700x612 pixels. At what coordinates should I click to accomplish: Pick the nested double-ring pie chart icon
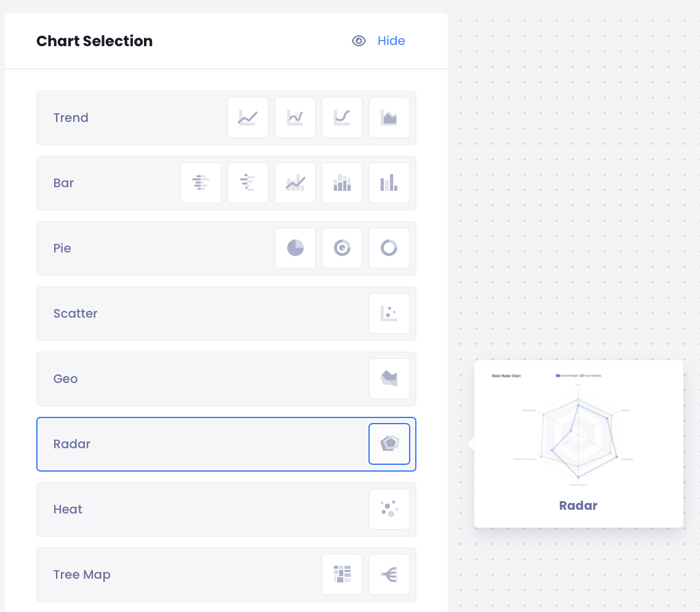click(342, 248)
